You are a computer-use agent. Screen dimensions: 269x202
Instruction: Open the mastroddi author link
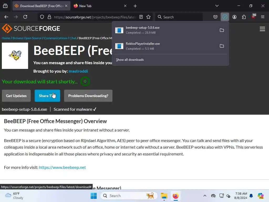pyautogui.click(x=78, y=71)
